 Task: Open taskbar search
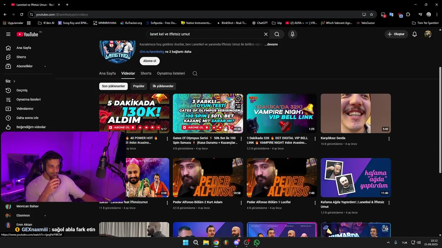tap(196, 242)
